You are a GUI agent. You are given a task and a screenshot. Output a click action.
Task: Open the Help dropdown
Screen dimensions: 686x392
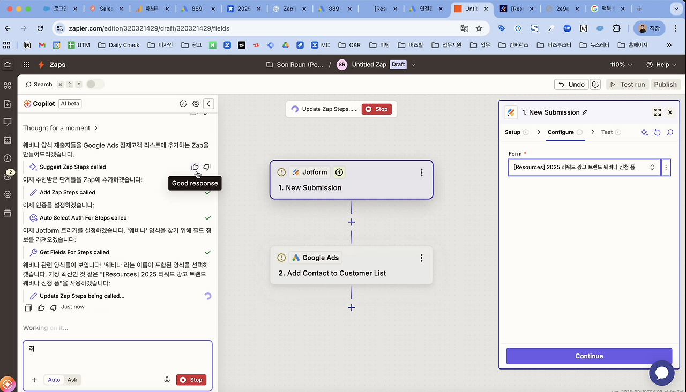click(x=661, y=64)
